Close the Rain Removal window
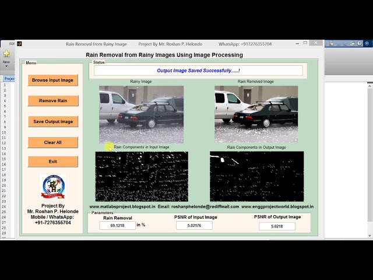 pos(316,43)
